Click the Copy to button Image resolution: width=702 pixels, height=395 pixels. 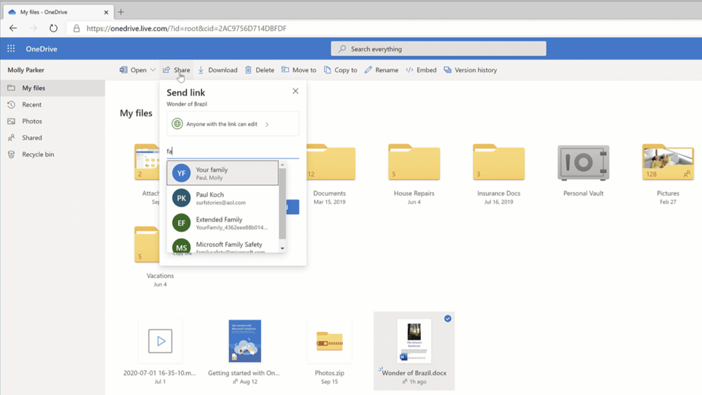click(340, 70)
